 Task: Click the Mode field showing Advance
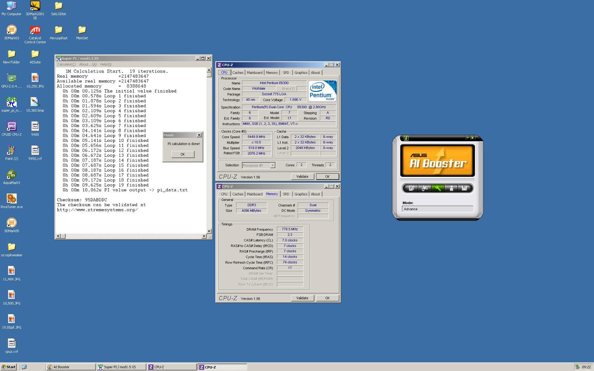(438, 209)
